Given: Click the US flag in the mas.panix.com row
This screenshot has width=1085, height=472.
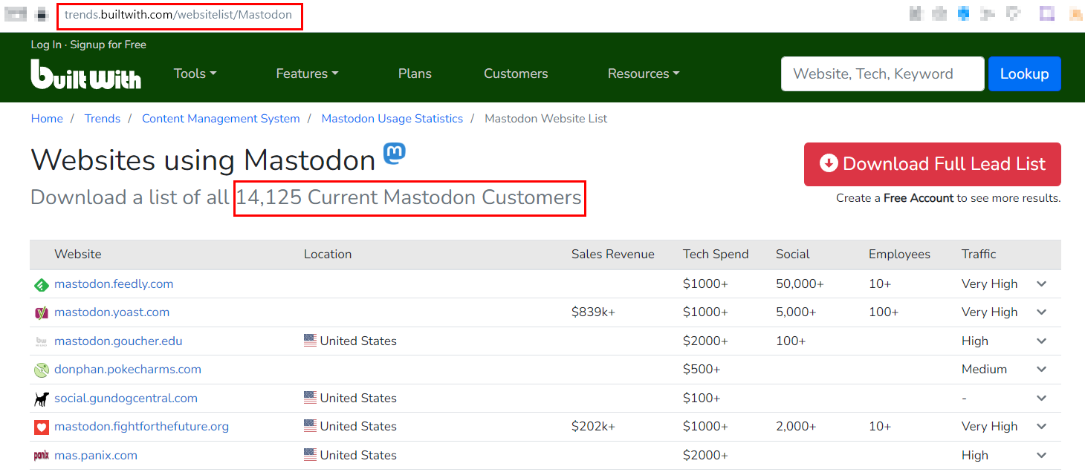Looking at the screenshot, I should [310, 455].
